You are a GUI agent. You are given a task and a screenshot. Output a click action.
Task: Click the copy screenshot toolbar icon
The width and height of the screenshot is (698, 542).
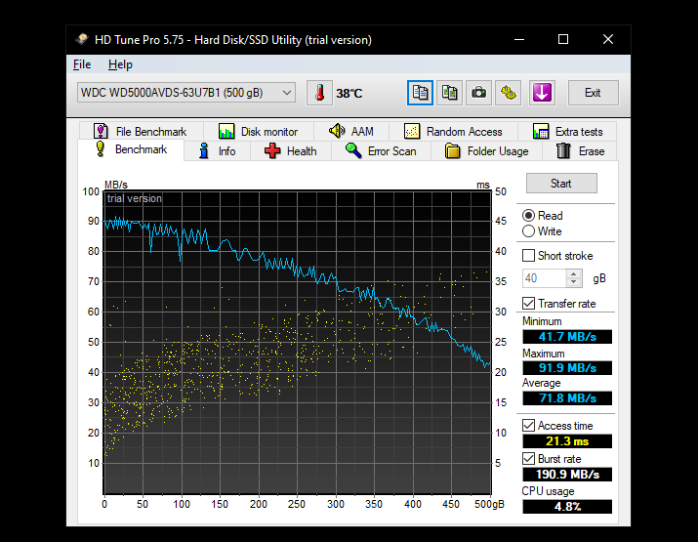tap(449, 93)
